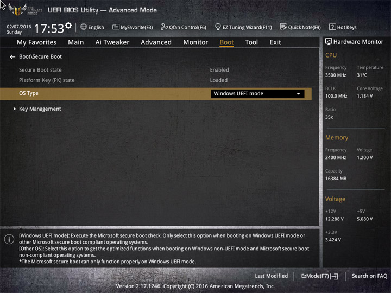
Task: Click MyFavorite(F3) label
Action: point(137,27)
